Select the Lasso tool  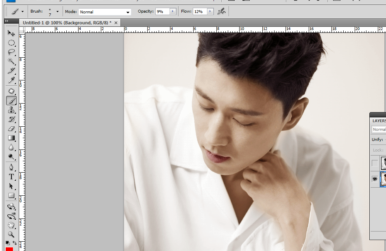[x=11, y=52]
